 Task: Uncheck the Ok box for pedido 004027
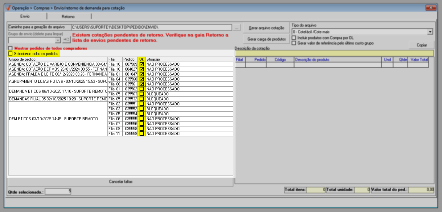click(142, 69)
